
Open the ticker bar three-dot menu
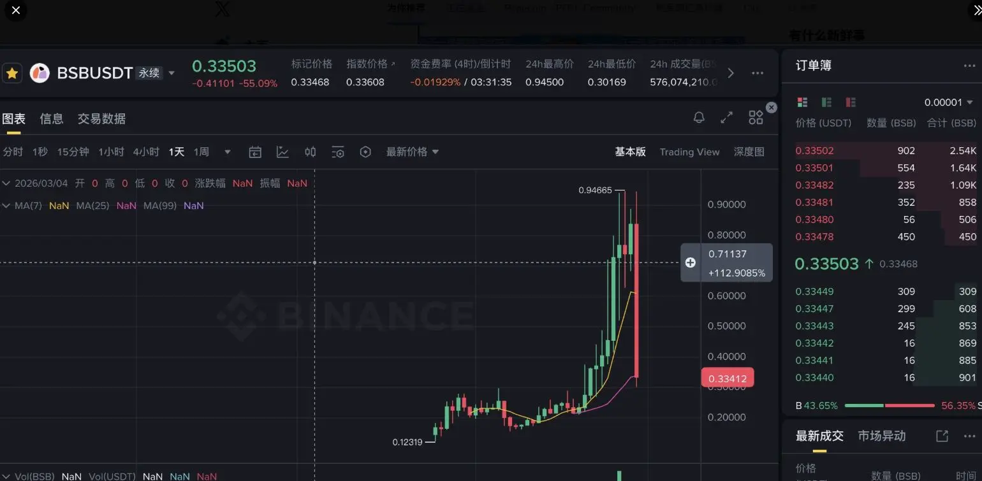click(x=758, y=73)
